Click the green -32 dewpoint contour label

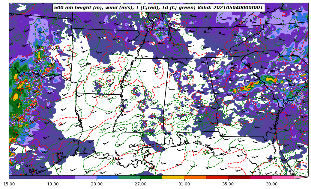click(133, 98)
